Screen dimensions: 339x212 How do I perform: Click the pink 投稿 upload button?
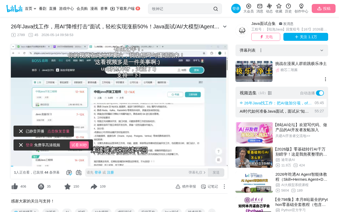[x=324, y=8]
